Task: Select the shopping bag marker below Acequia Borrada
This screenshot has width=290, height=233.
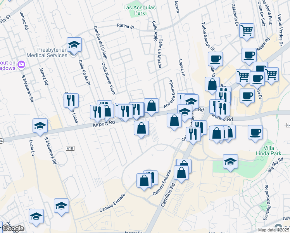Action: (x=174, y=120)
